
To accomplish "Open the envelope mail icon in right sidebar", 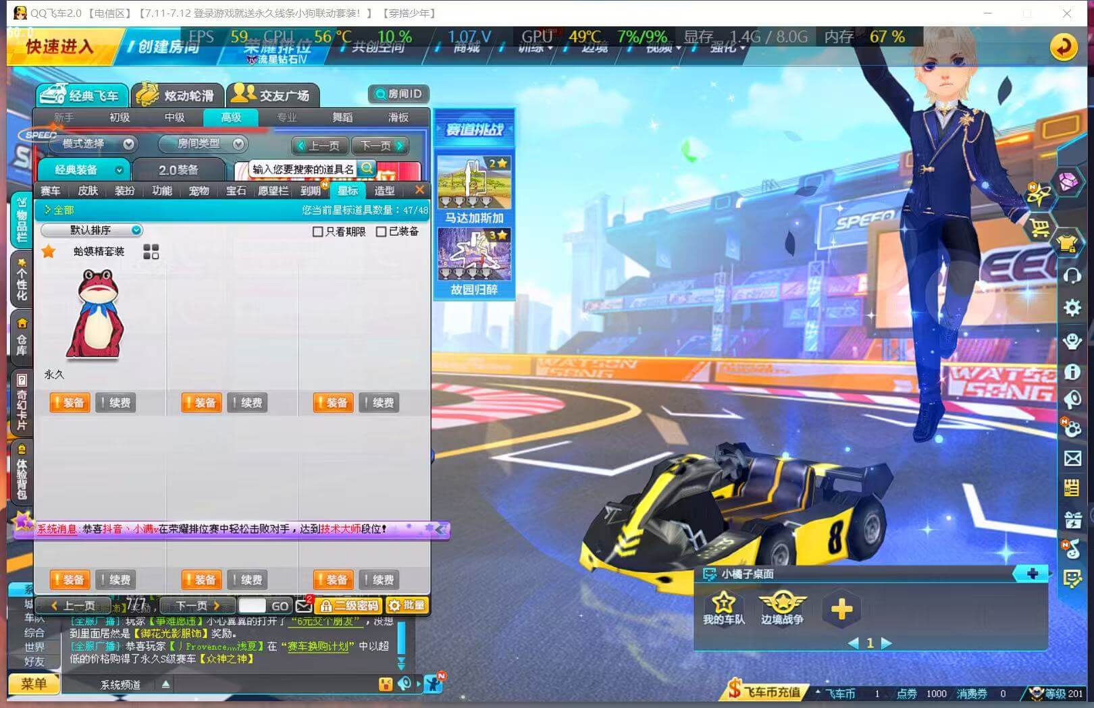I will pos(1072,459).
